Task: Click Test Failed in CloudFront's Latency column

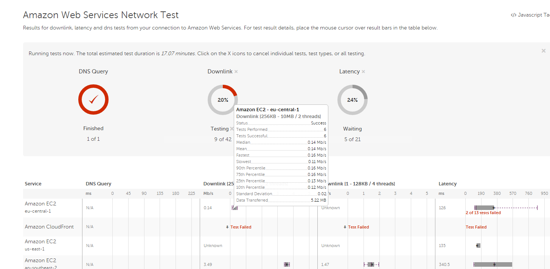Action: click(x=476, y=227)
